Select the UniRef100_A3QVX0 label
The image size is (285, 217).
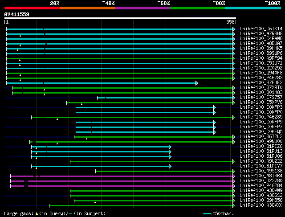[x=261, y=205]
